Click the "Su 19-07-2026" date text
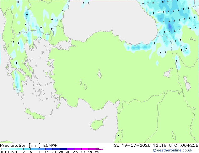199x153 pixels. coord(132,146)
